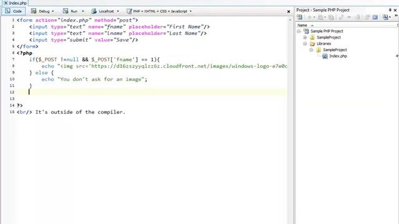
Task: Click the project find/filter icon in Project toolbar
Action: click(385, 17)
